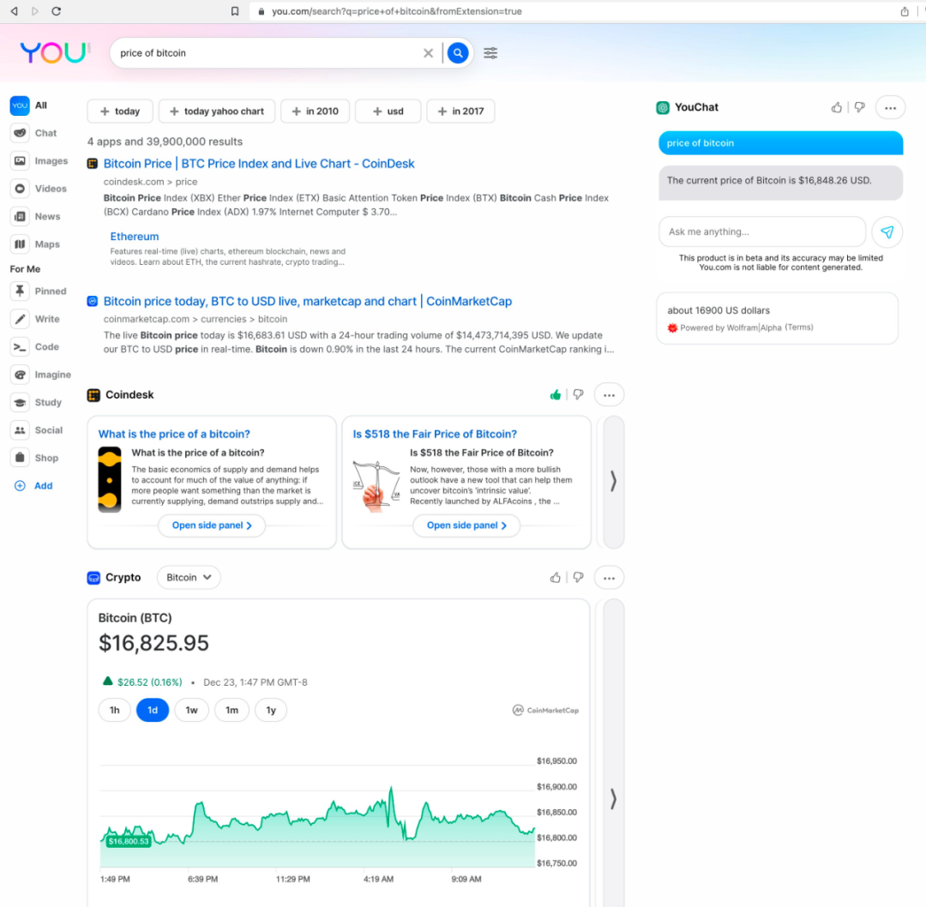Thumbs up the YouChat response

(x=836, y=107)
